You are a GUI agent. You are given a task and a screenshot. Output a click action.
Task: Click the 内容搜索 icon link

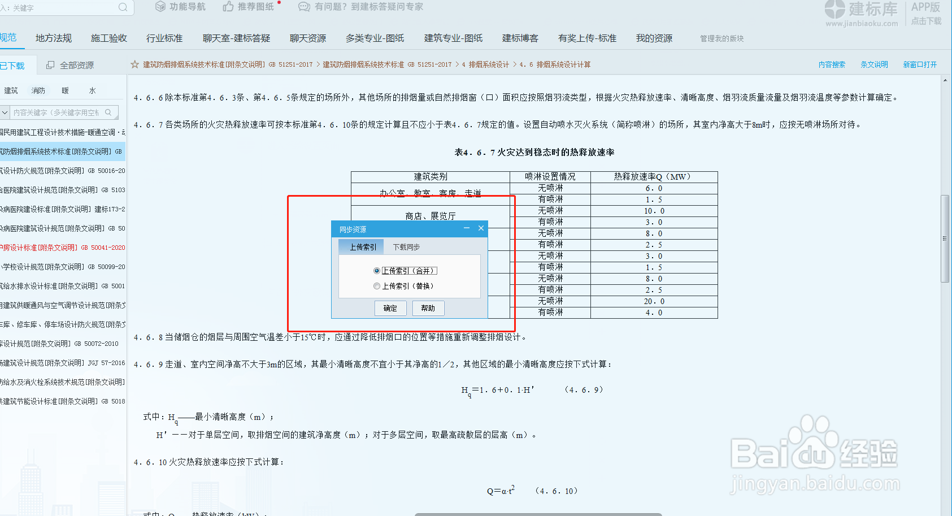(x=831, y=64)
